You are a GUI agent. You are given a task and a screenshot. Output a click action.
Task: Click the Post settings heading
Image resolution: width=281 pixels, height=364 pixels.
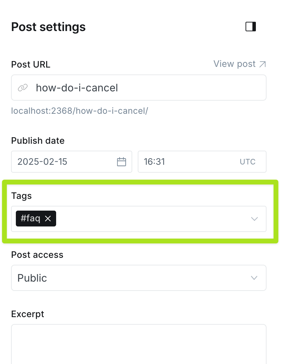(48, 27)
